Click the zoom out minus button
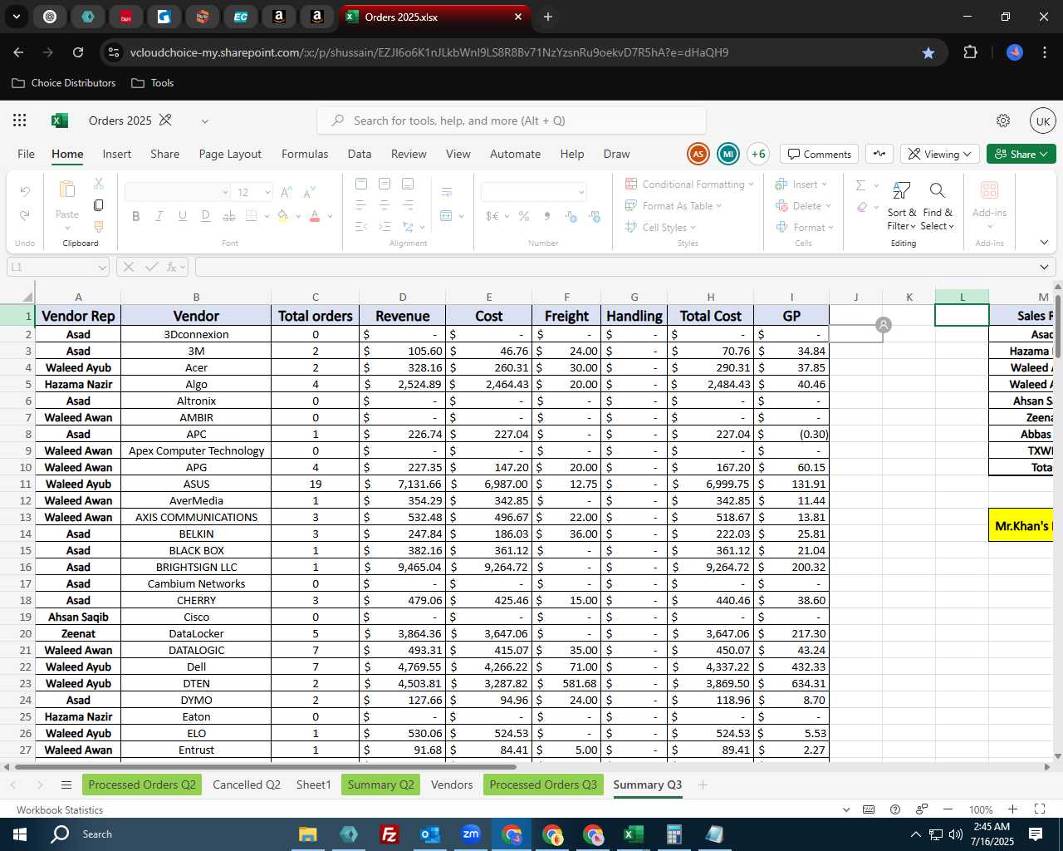This screenshot has height=851, width=1063. pos(948,809)
